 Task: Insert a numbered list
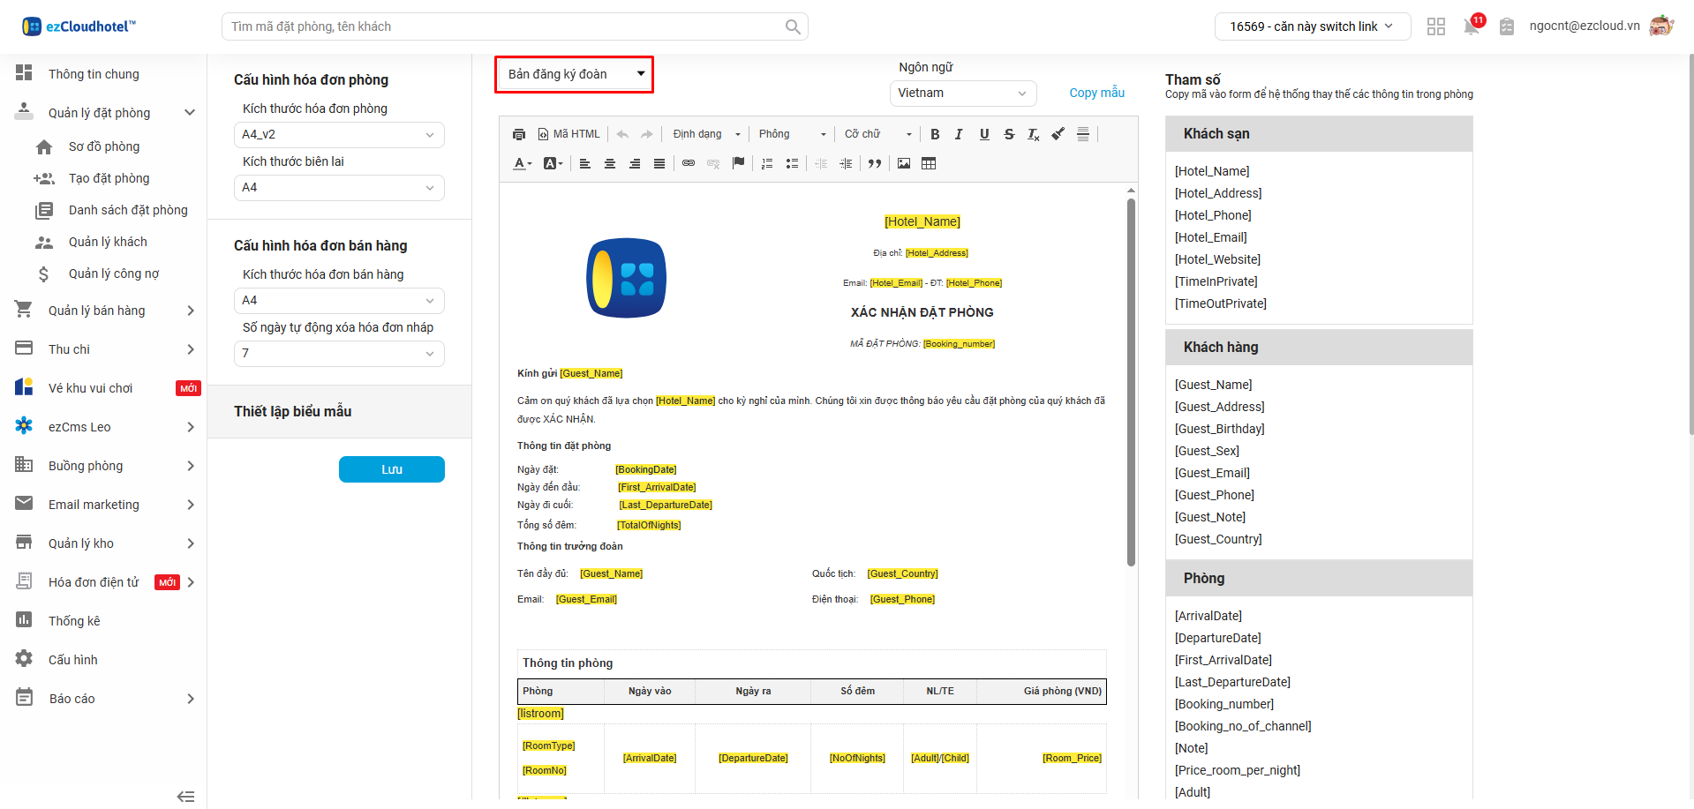click(767, 163)
